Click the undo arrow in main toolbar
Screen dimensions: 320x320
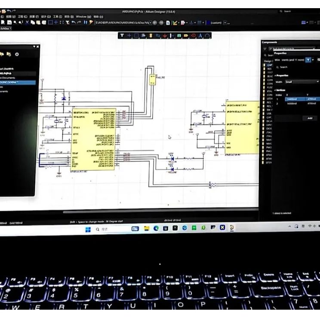[74, 22]
